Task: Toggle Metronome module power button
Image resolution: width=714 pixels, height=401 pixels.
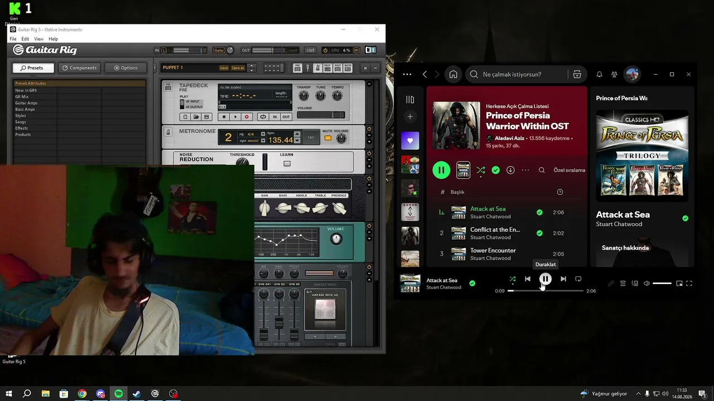Action: tap(369, 129)
